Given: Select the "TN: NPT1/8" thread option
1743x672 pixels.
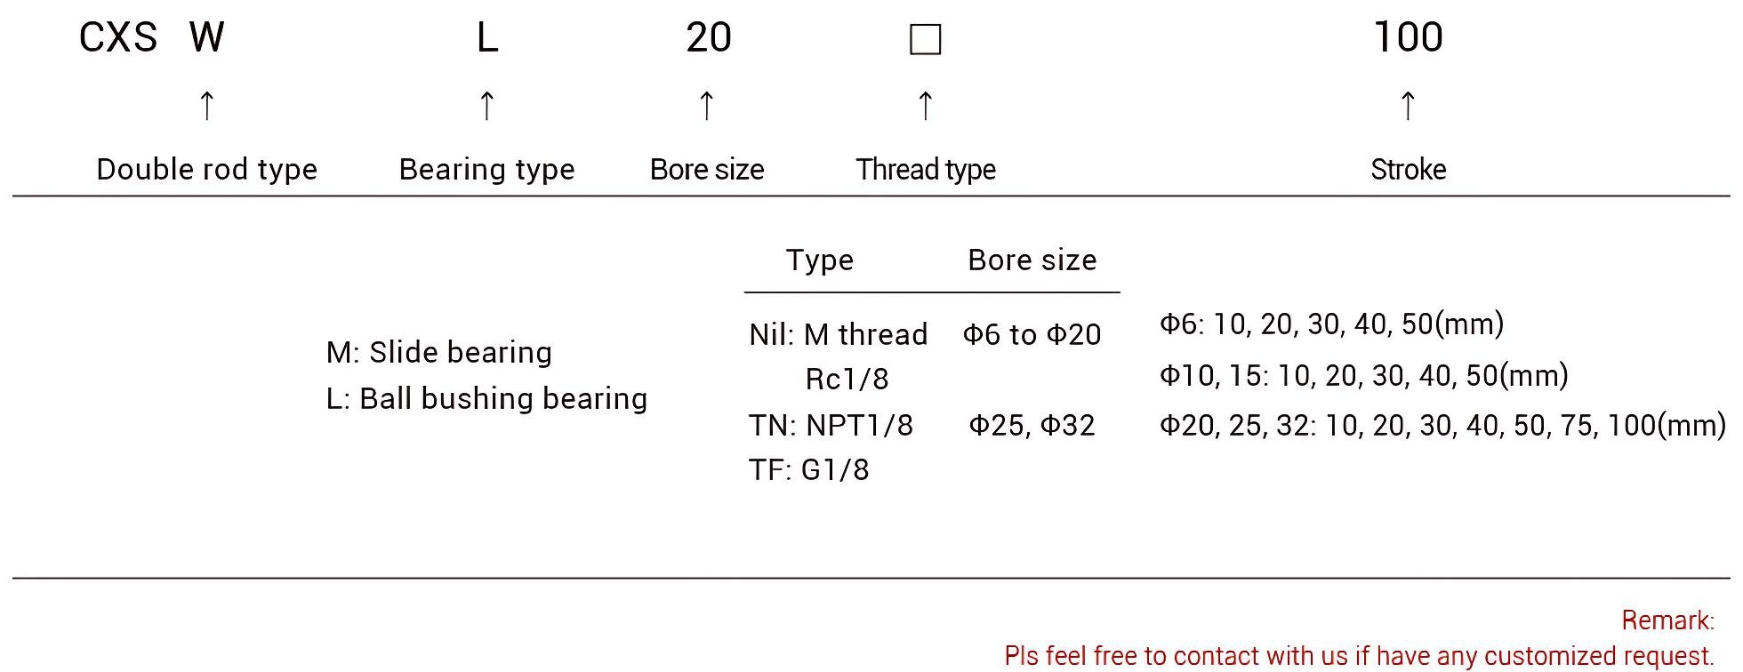Looking at the screenshot, I should pos(831,425).
